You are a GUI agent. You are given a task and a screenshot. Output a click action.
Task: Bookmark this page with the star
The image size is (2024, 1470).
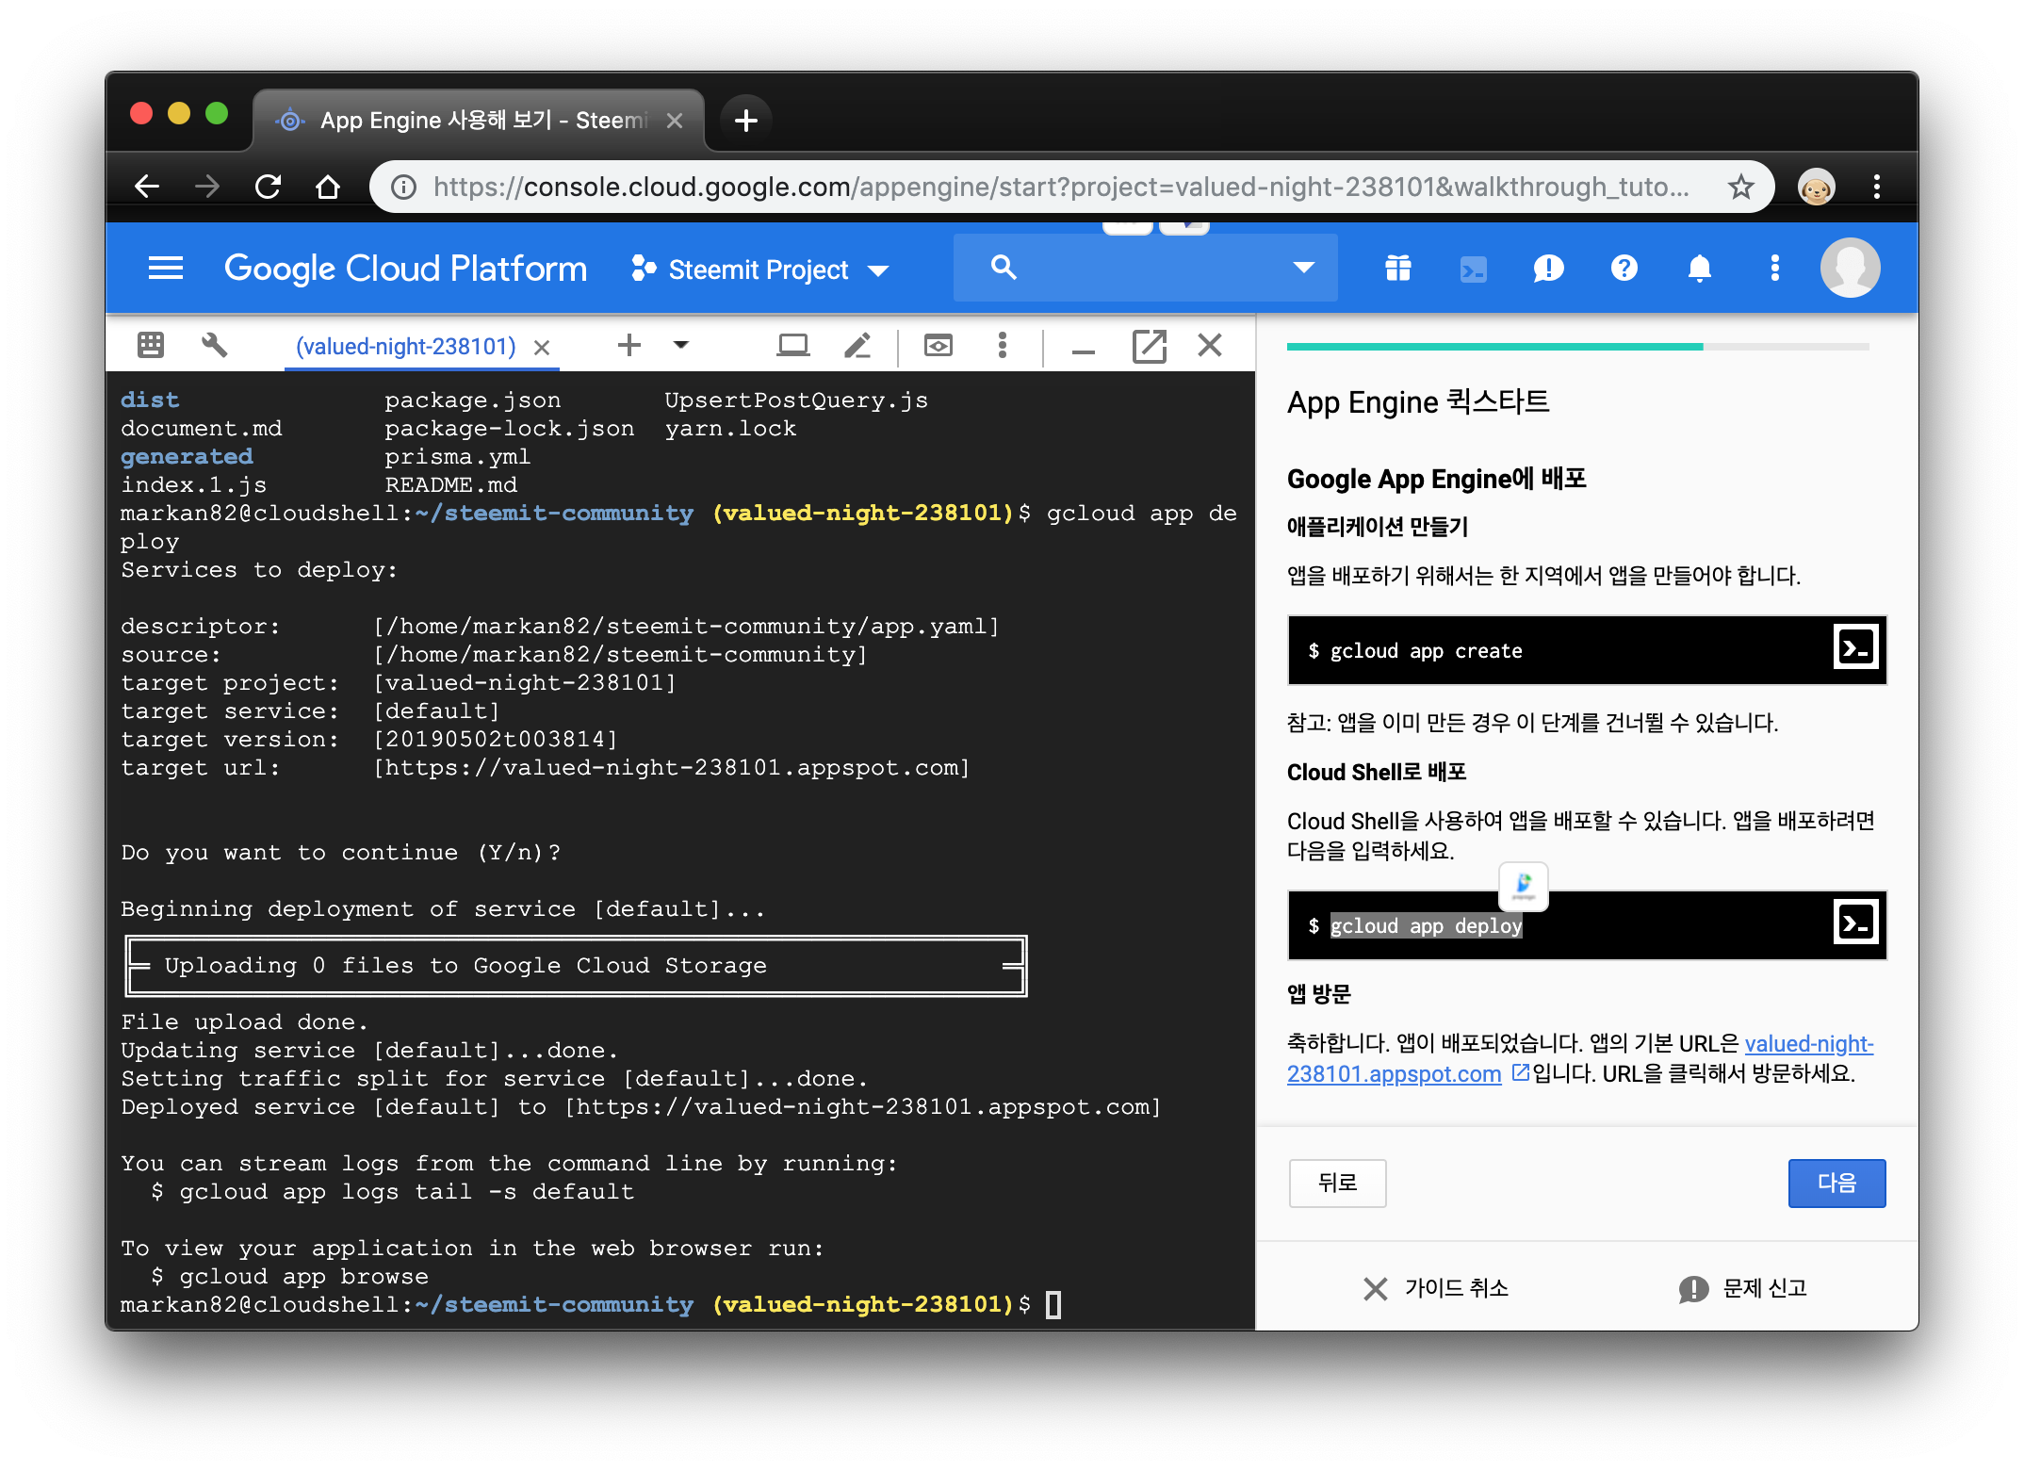1740,187
